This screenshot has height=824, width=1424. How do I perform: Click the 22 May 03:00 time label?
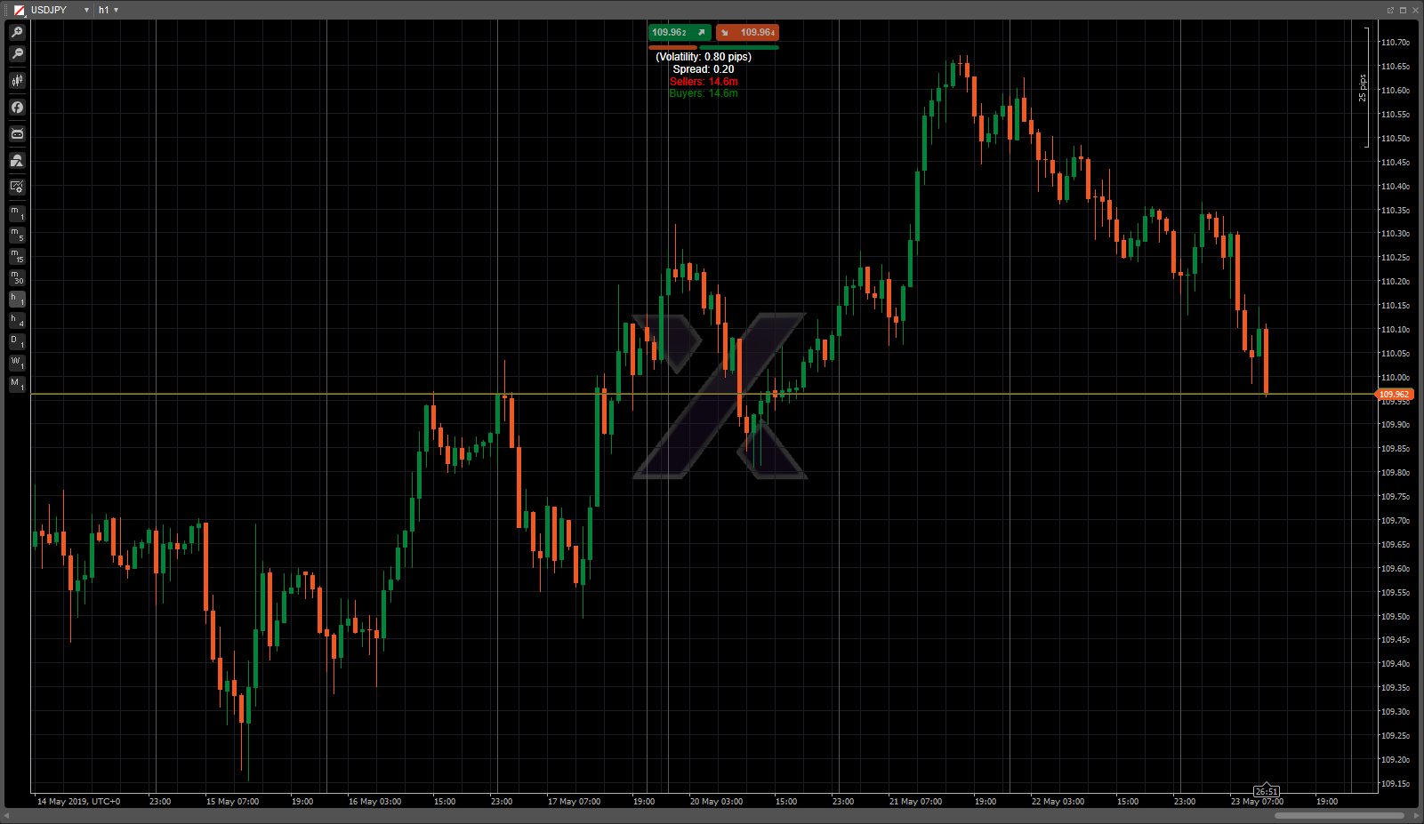click(1058, 802)
